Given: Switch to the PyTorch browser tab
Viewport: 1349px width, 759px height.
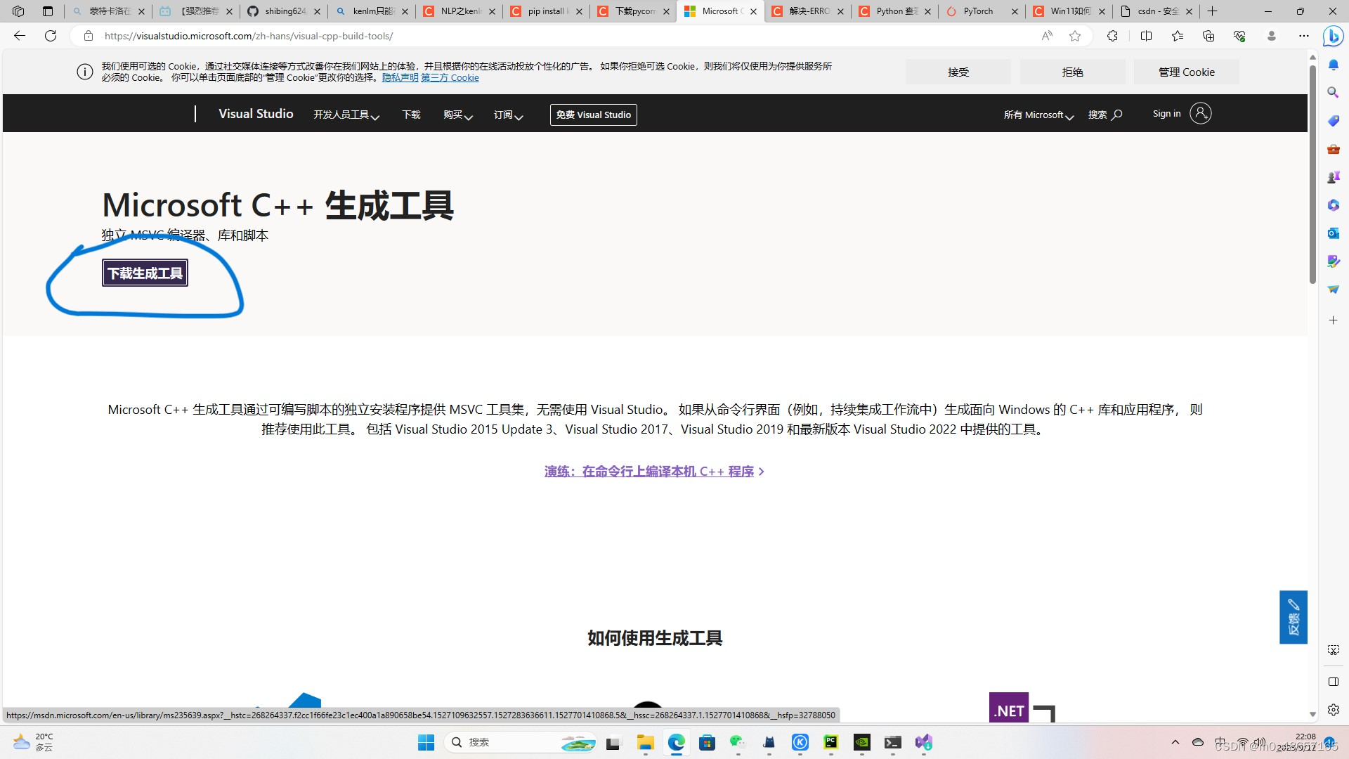Looking at the screenshot, I should 977,11.
